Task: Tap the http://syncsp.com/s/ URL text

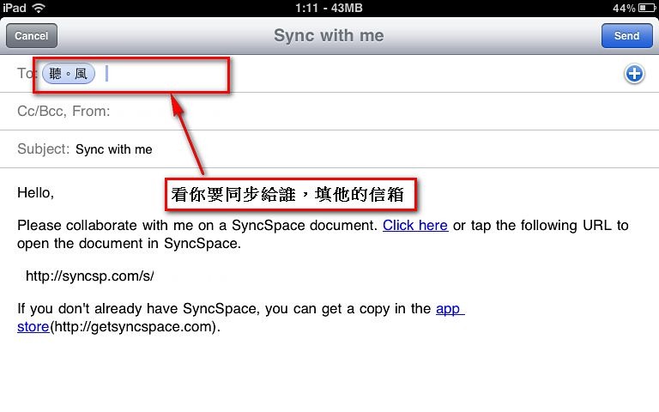Action: pyautogui.click(x=89, y=276)
